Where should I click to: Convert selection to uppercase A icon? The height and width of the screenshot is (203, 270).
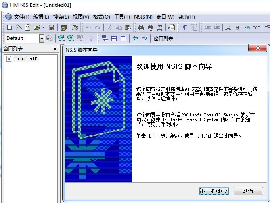[x=228, y=27]
